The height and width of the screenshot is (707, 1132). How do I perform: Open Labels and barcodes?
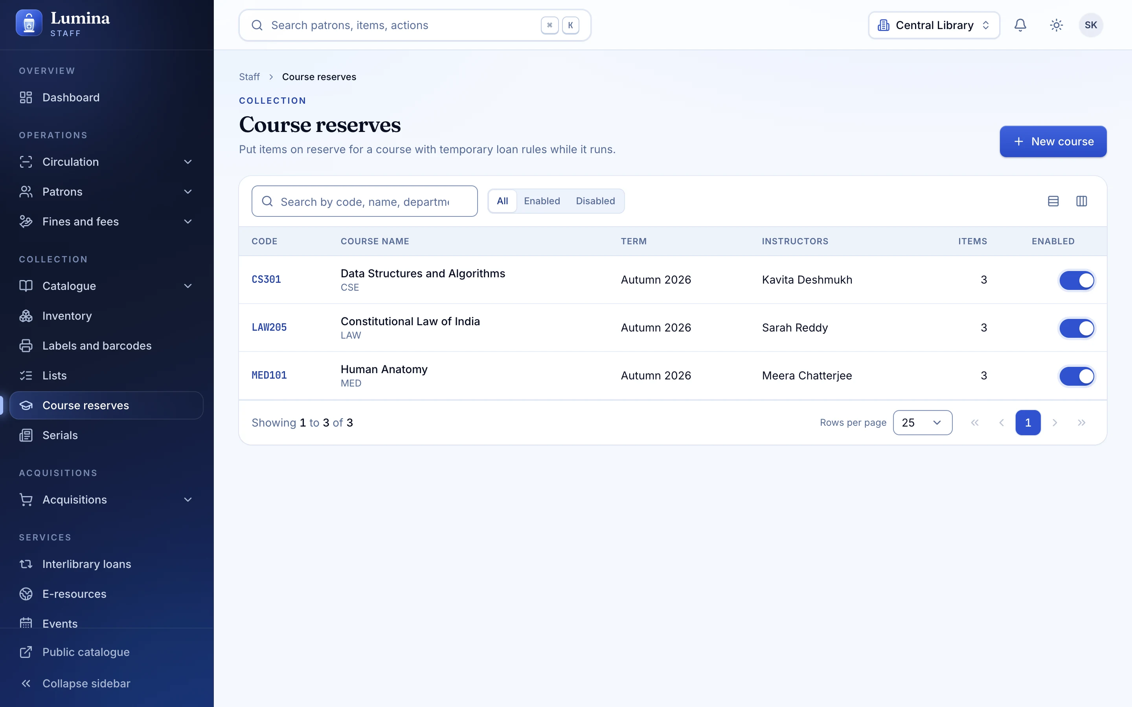106,346
